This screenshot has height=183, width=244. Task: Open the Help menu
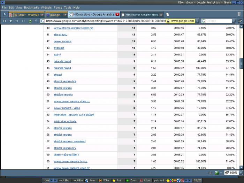[76, 7]
